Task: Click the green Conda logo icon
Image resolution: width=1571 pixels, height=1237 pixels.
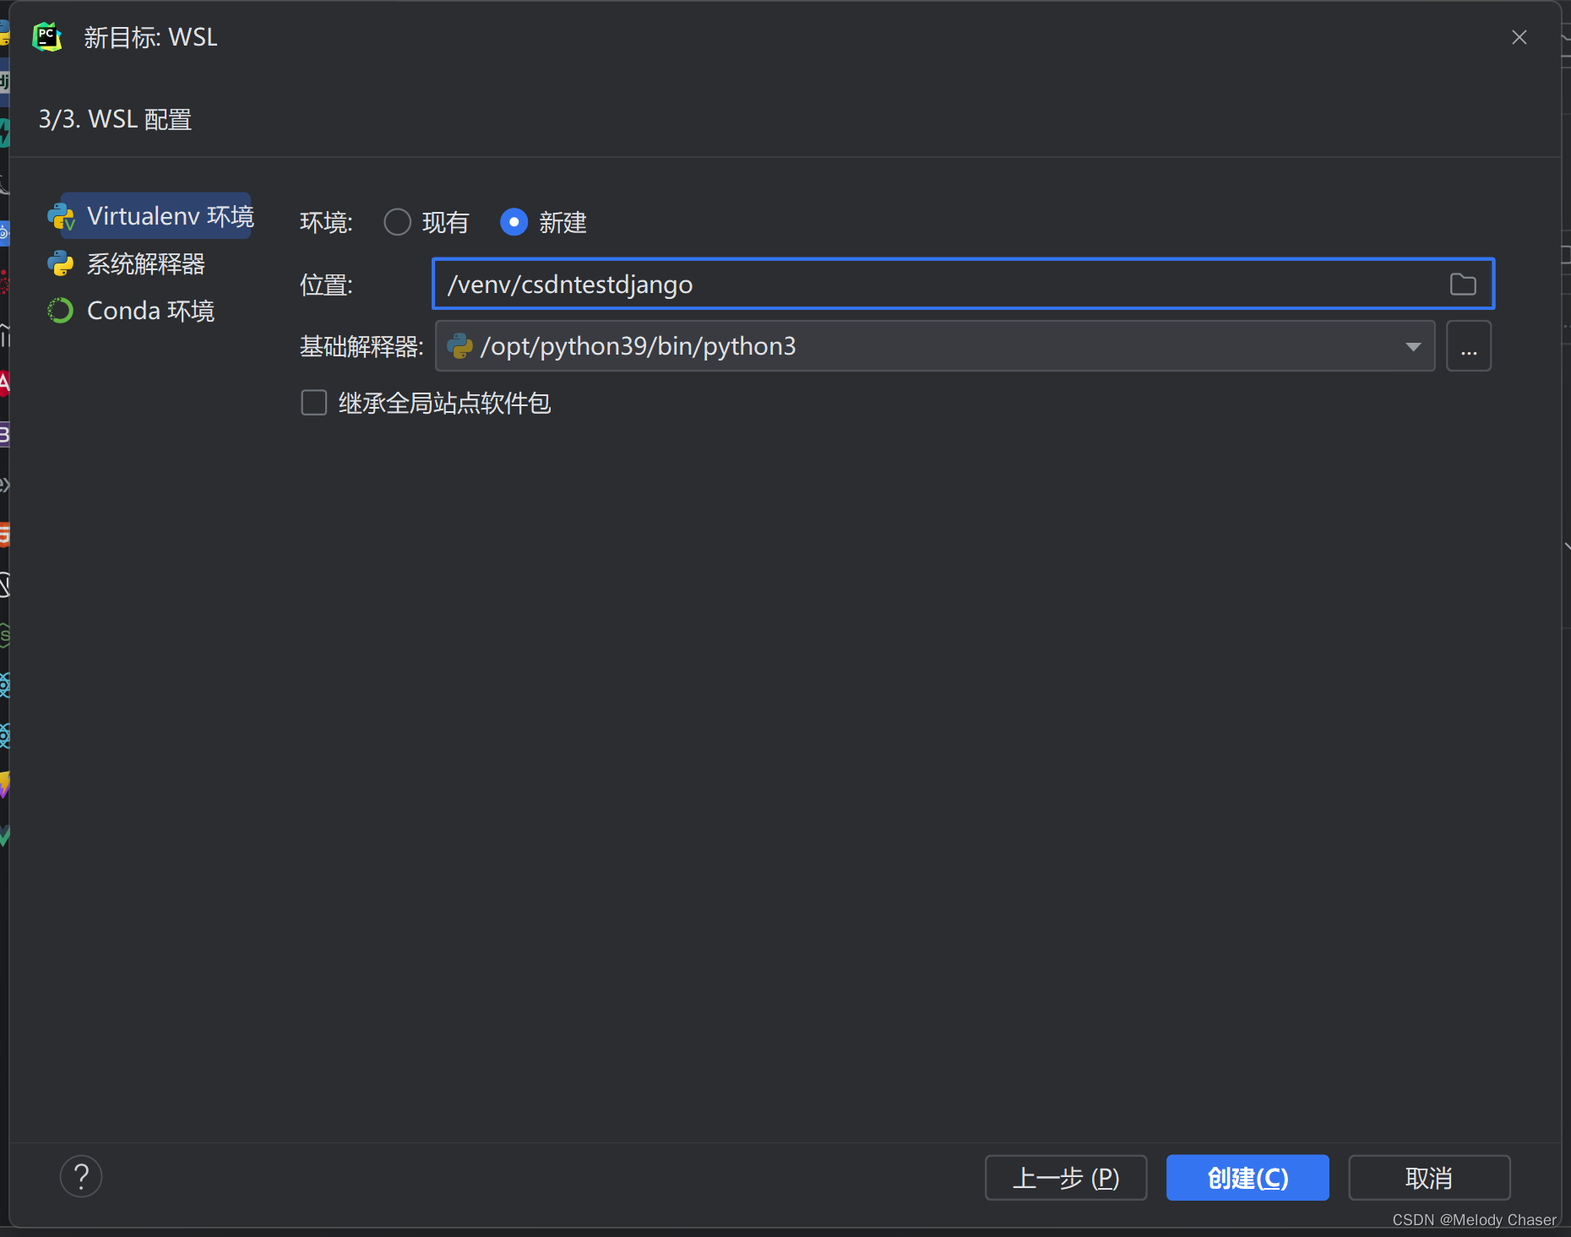Action: [x=60, y=310]
